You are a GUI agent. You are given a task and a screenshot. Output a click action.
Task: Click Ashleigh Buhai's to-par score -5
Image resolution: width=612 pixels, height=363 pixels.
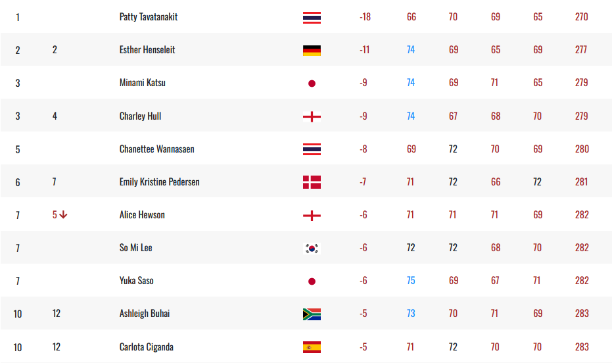(363, 314)
